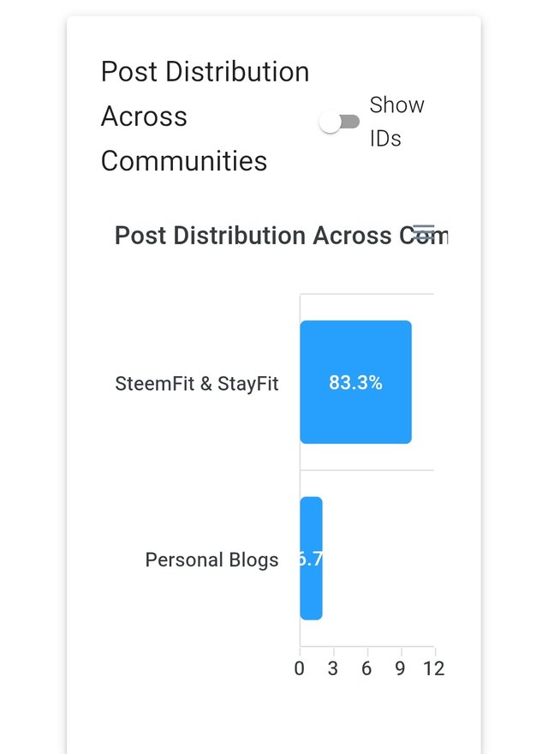Click the Show IDs label text

pyautogui.click(x=397, y=122)
